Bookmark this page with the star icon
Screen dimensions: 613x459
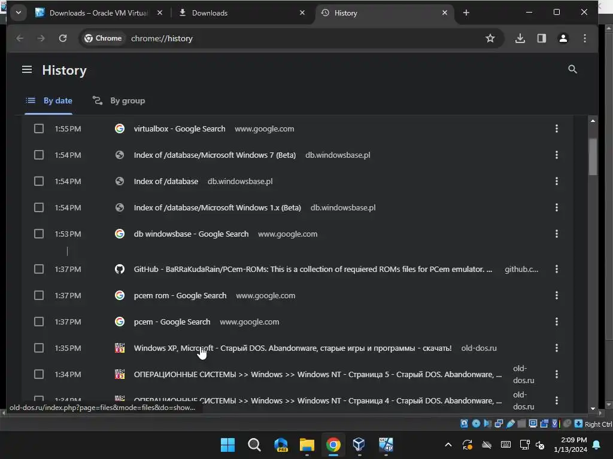[490, 38]
